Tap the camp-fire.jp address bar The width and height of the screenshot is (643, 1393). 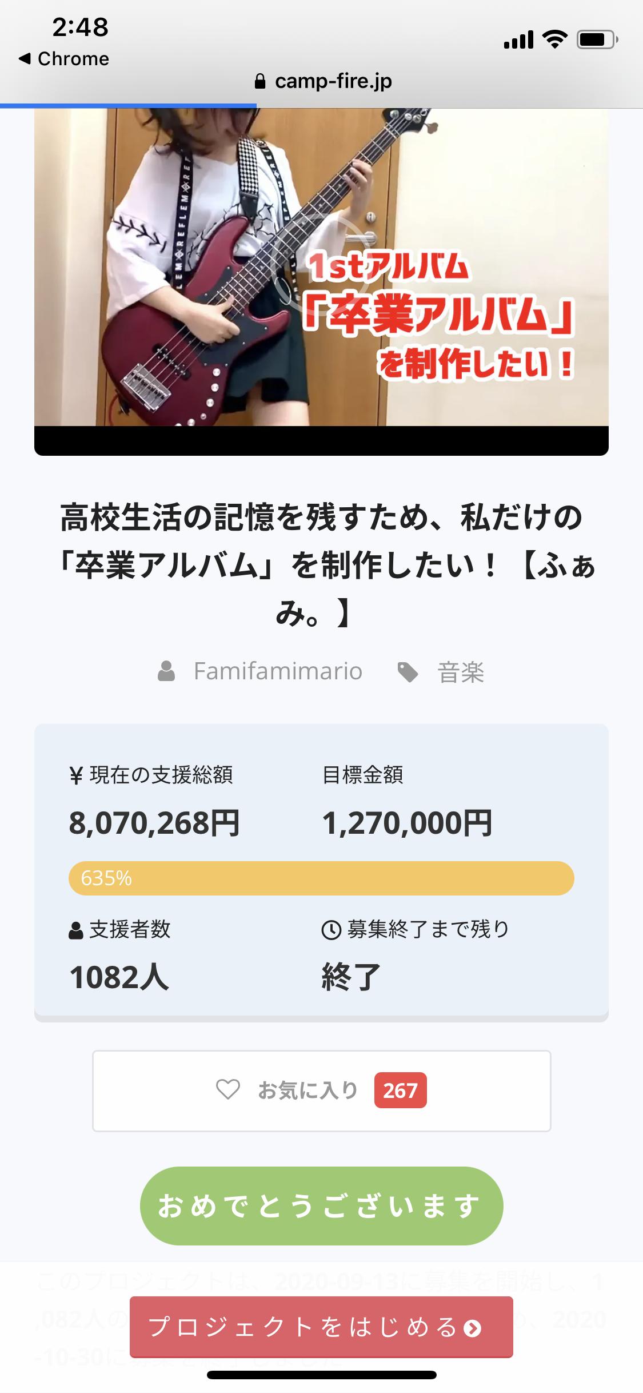[x=333, y=82]
